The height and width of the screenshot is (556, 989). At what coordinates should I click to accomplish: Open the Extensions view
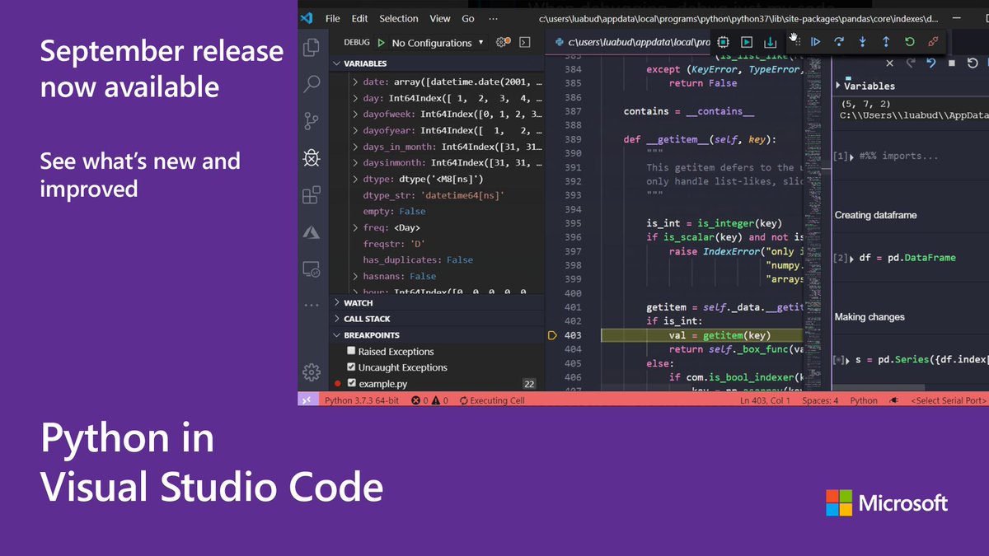pos(312,195)
